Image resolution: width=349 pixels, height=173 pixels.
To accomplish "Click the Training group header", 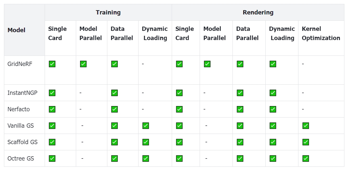I will click(x=108, y=12).
